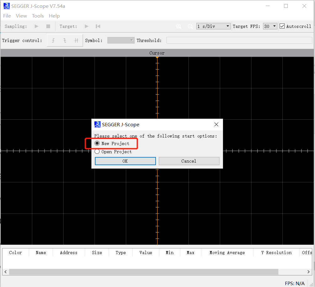Expand the Target FPS dropdown
Viewport: 315px width, 287px height.
click(x=270, y=26)
